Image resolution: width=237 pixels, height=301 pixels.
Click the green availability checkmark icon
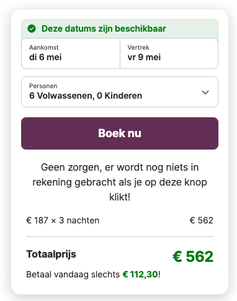pos(32,29)
